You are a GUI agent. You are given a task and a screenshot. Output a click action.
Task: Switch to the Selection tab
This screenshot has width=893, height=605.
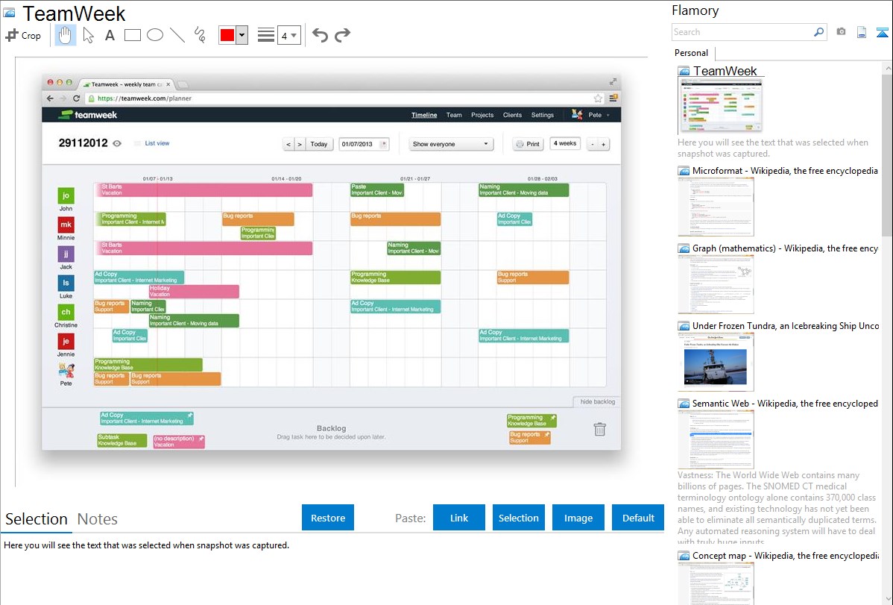click(37, 519)
